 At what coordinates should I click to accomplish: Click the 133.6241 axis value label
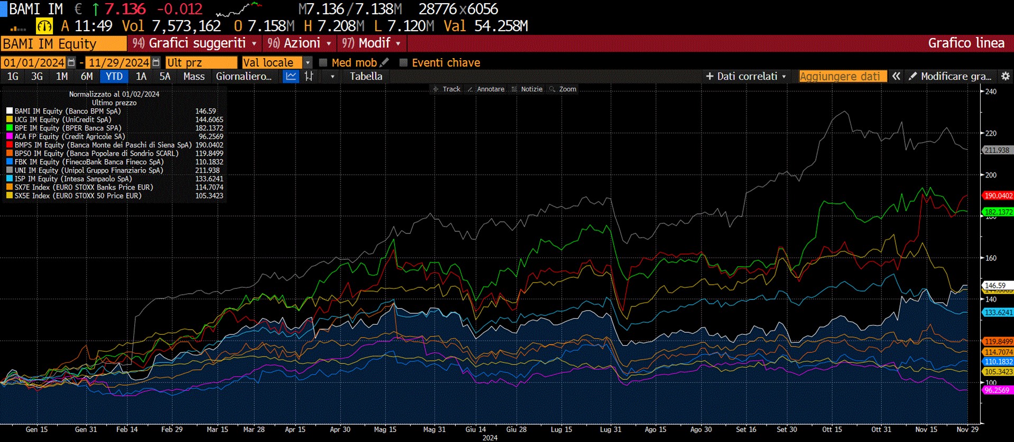(998, 312)
